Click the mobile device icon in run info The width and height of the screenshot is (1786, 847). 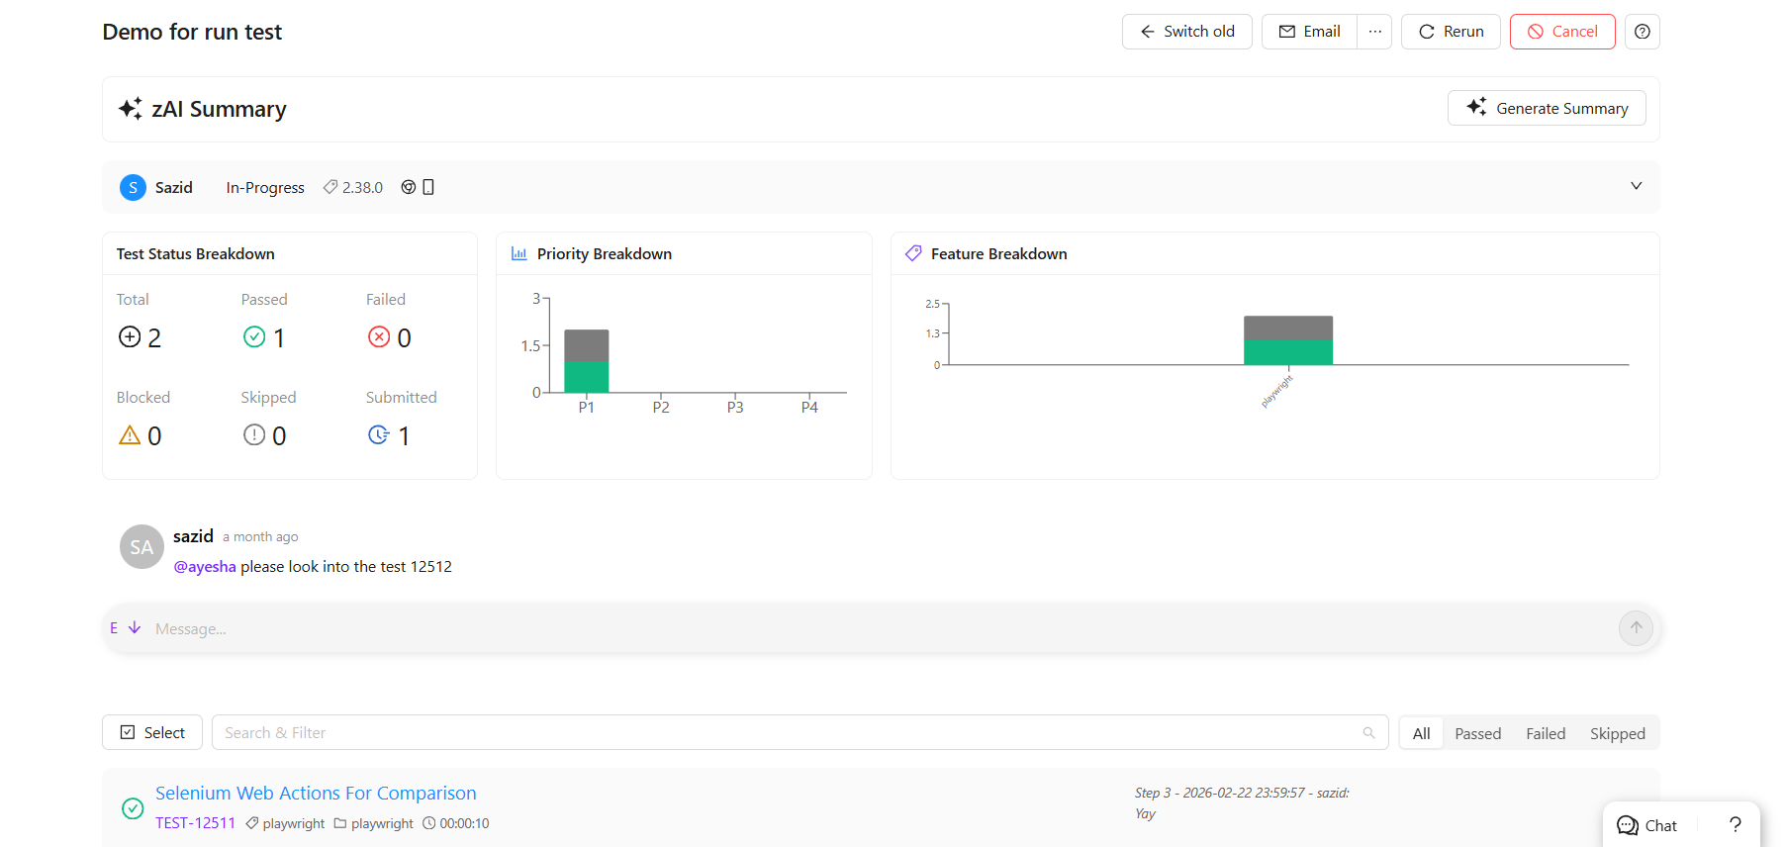tap(428, 187)
